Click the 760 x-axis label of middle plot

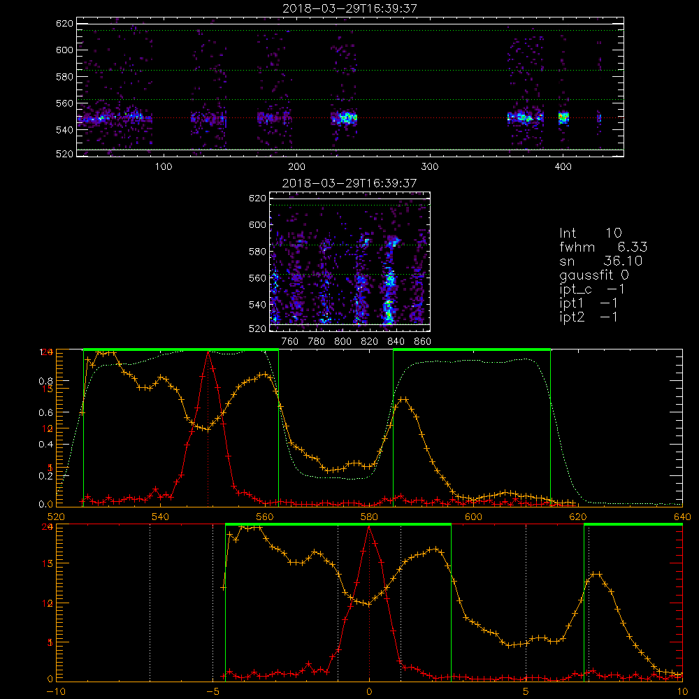290,341
